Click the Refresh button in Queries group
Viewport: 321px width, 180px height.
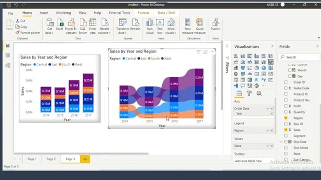(x=135, y=24)
